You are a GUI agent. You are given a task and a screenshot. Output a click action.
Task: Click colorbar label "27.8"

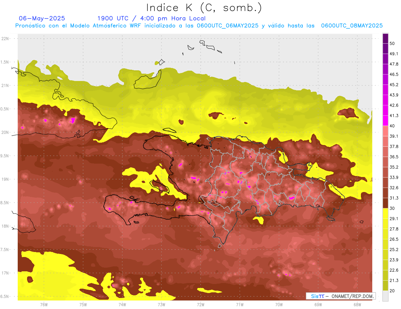(x=394, y=229)
